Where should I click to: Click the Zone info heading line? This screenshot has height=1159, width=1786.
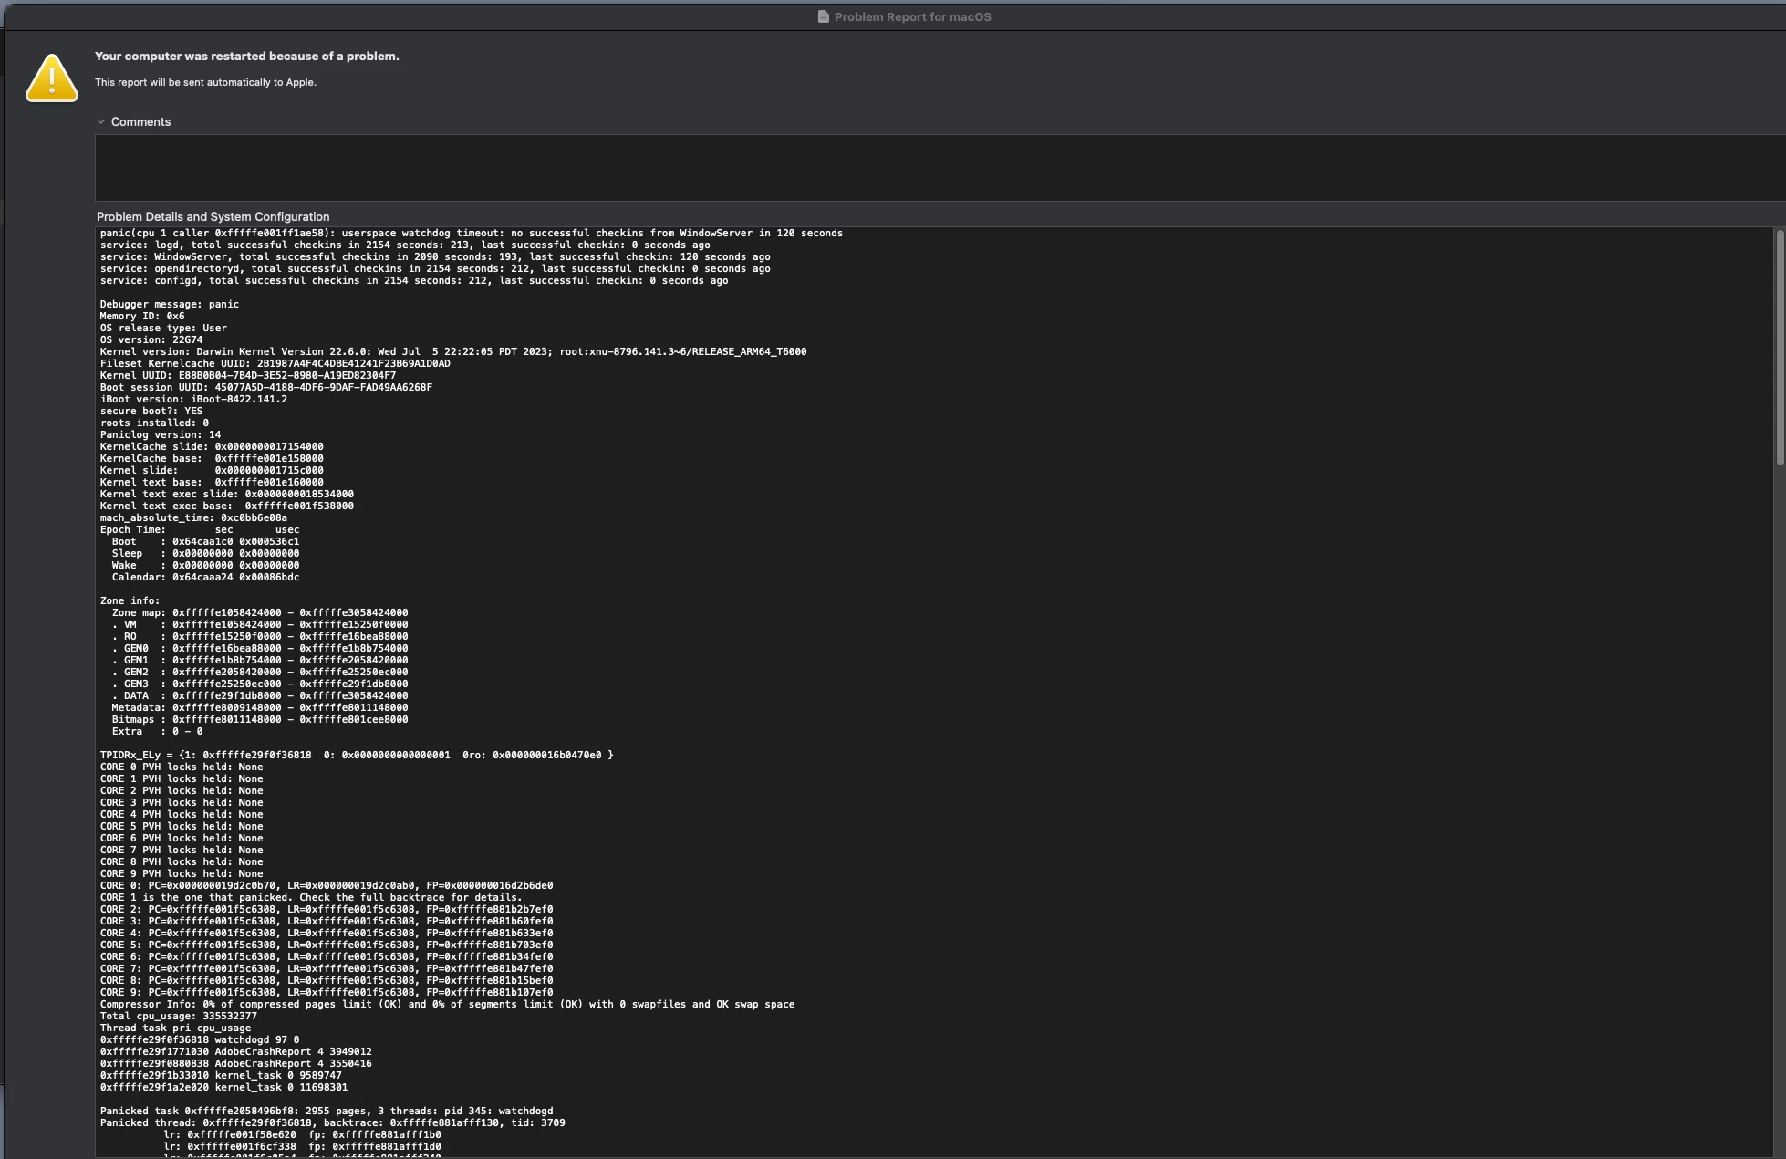pyautogui.click(x=130, y=600)
